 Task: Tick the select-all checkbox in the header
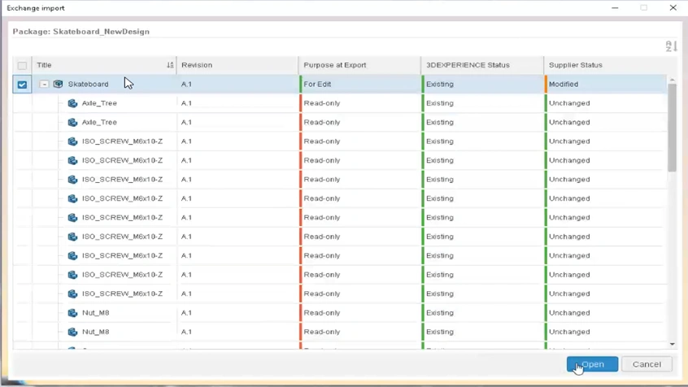(22, 65)
